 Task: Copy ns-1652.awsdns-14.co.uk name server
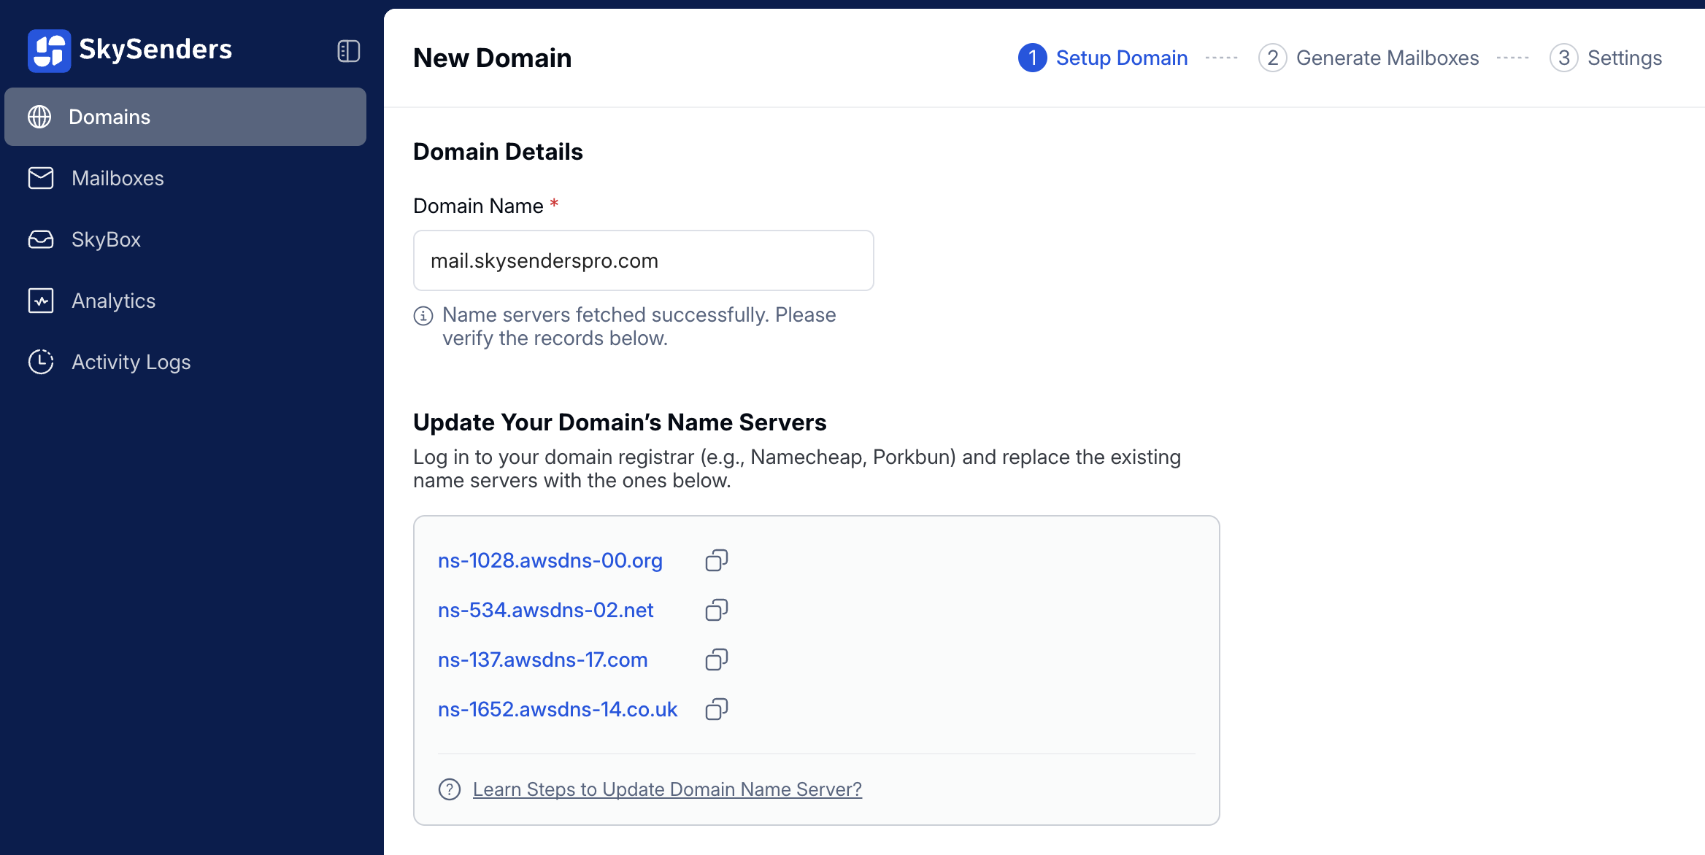(x=716, y=709)
